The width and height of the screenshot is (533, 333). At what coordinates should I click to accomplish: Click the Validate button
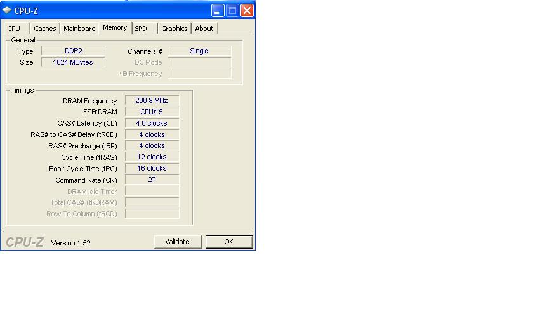[x=178, y=242]
